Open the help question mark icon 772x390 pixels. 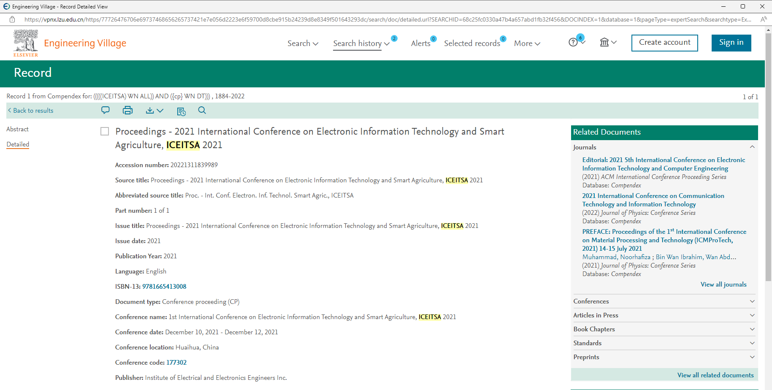coord(573,42)
